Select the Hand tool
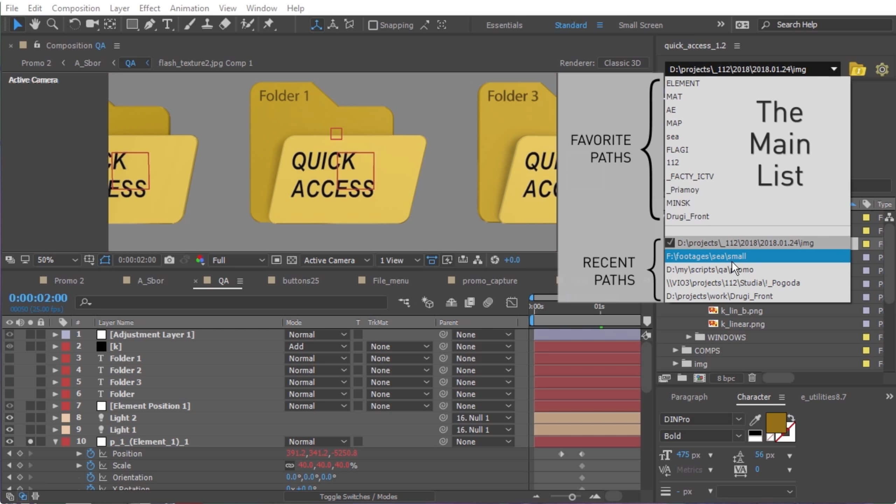The width and height of the screenshot is (896, 504). (35, 24)
